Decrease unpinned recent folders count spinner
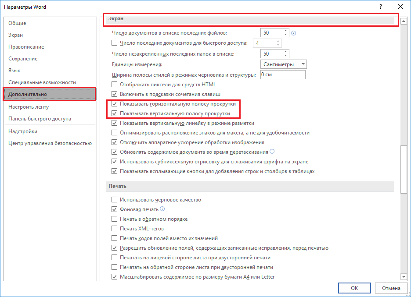Viewport: 411px width, 297px height. click(x=285, y=56)
